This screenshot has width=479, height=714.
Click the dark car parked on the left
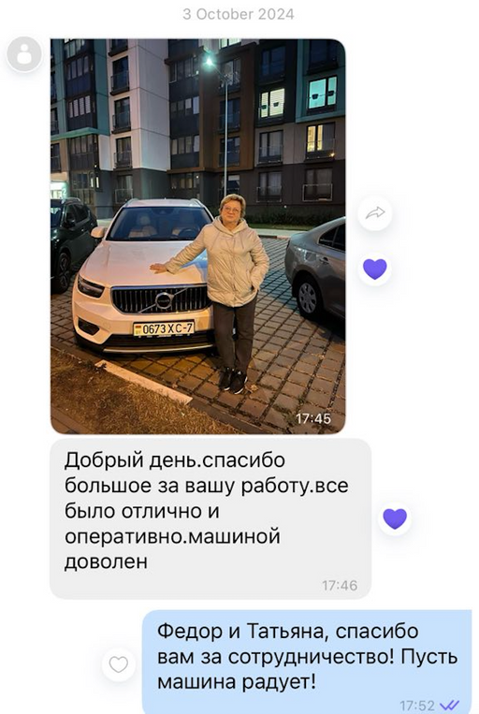pyautogui.click(x=72, y=243)
